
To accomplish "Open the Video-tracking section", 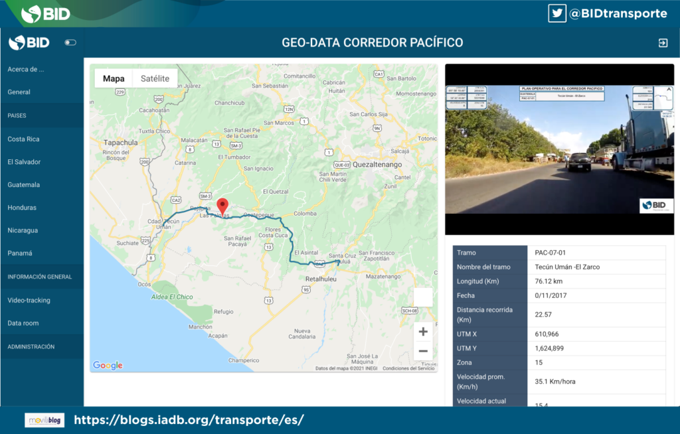I will click(29, 300).
